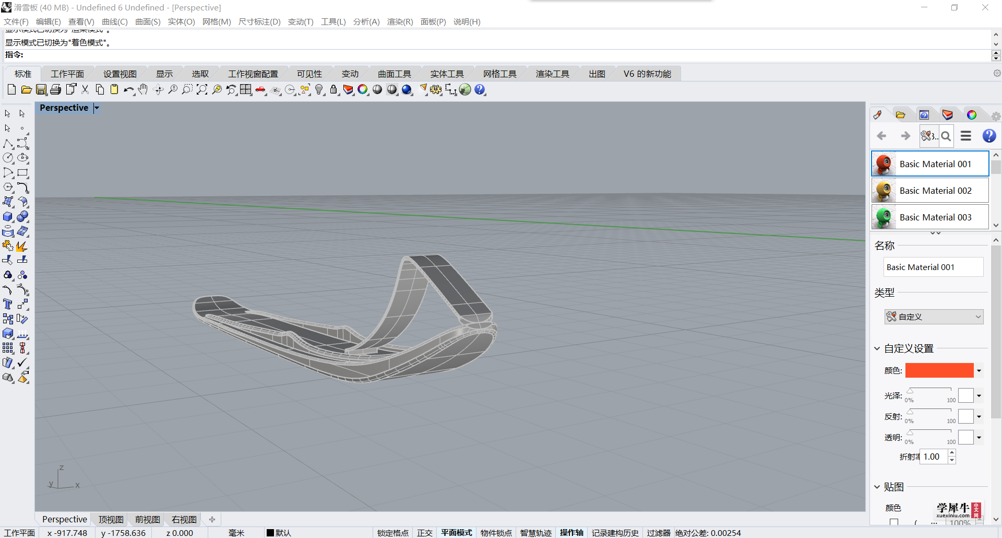Click the orange-red material color swatch
1002x538 pixels.
pos(939,370)
